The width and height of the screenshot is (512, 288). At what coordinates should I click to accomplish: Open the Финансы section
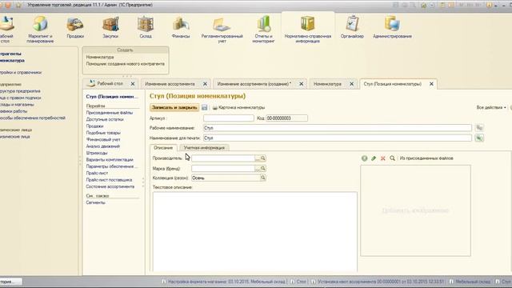click(x=181, y=28)
